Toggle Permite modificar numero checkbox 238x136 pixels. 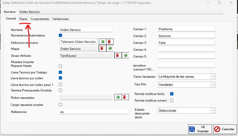172,101
